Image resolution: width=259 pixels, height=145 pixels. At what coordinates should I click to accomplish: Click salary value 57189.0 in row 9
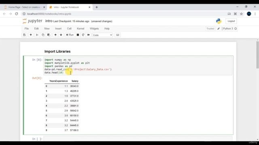pos(74,130)
